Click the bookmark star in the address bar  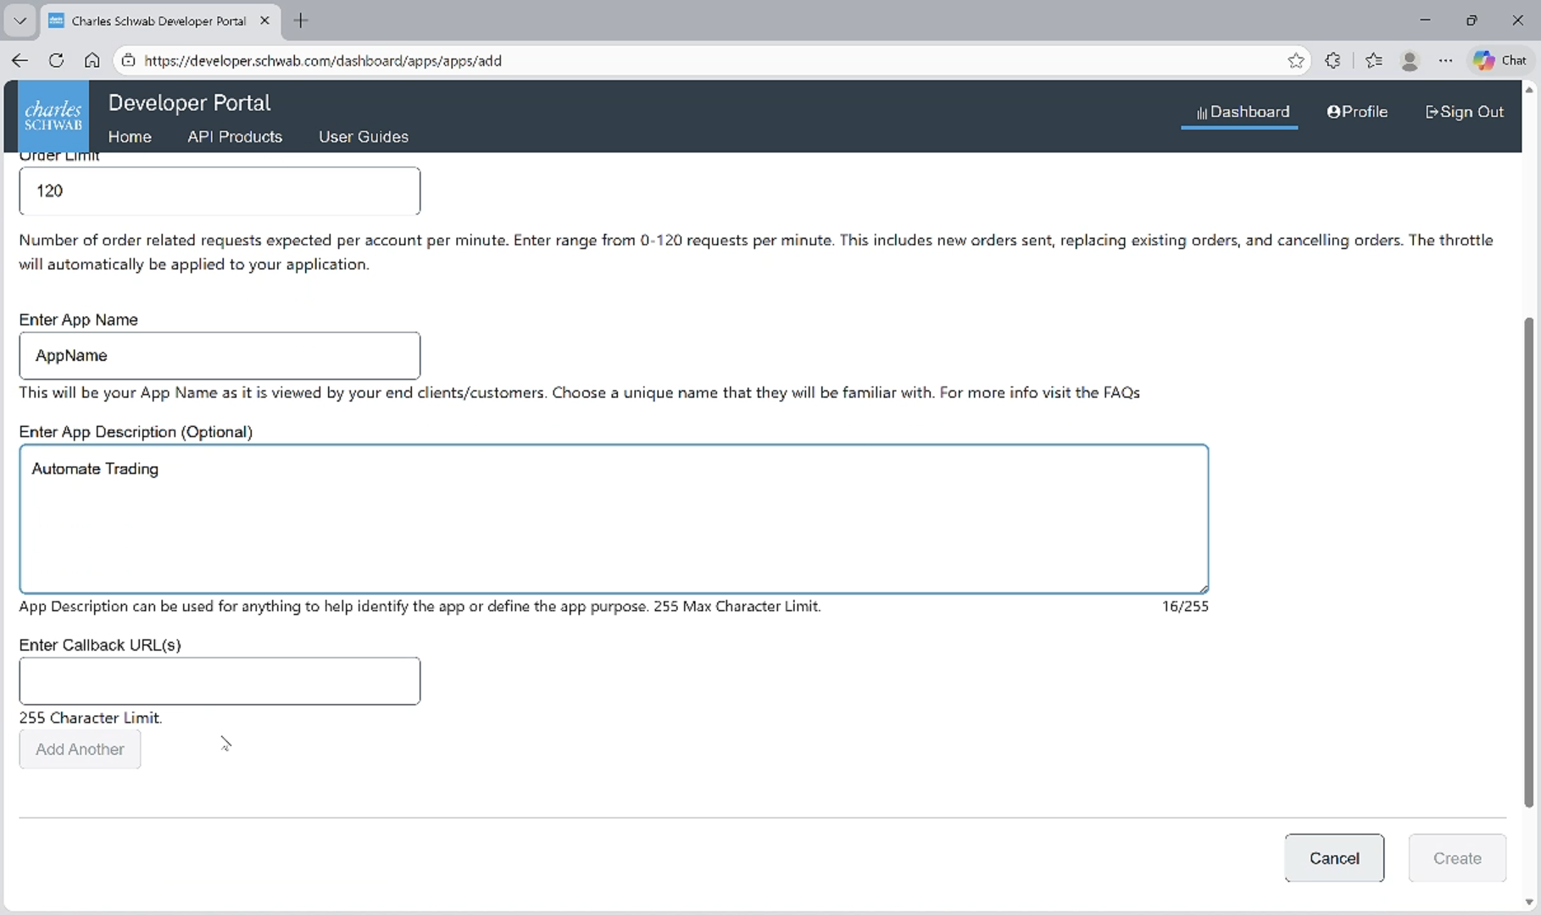tap(1296, 60)
